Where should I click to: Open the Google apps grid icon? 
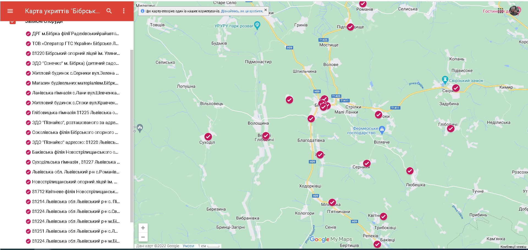click(x=501, y=11)
